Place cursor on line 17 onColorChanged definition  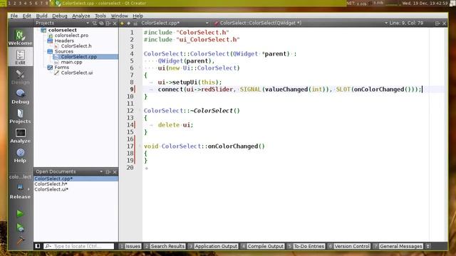[x=236, y=146]
